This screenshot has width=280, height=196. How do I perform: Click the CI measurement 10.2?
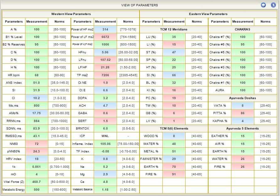coord(37,98)
